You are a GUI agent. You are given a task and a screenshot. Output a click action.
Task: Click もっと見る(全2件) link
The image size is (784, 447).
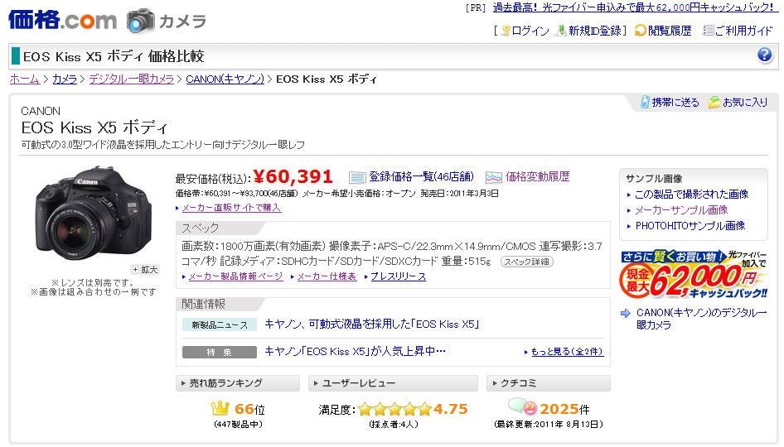click(567, 352)
